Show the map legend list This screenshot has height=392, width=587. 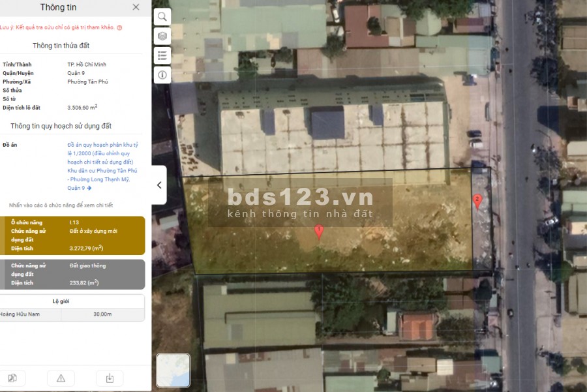tap(162, 56)
